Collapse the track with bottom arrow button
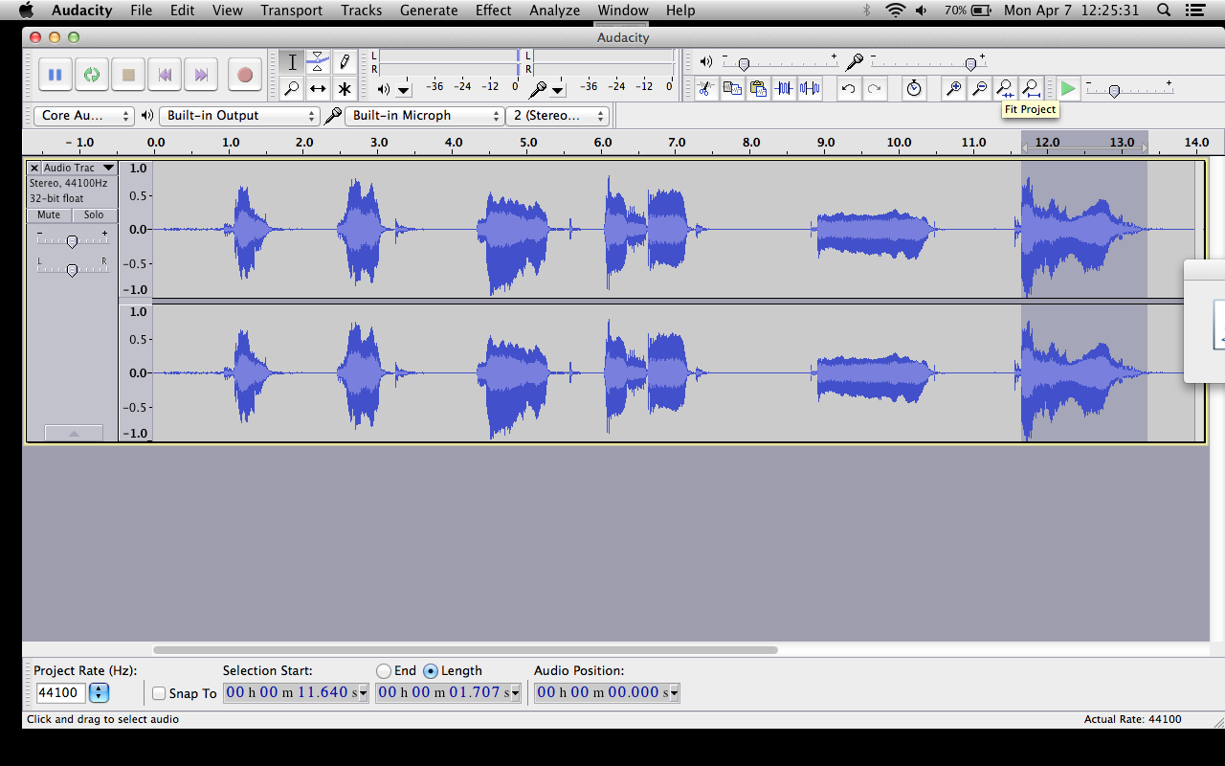The image size is (1225, 766). pyautogui.click(x=73, y=433)
